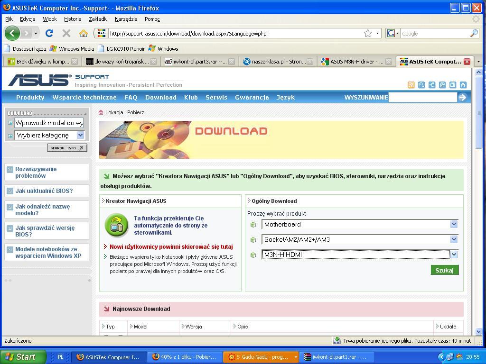Open the Narzędzia menu
Viewport: 486px width, 364px height.
click(126, 19)
